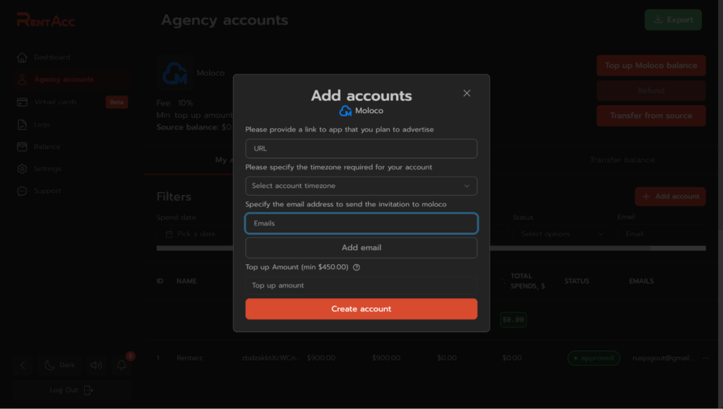The image size is (723, 409).
Task: Open Dashboard in the sidebar
Action: (52, 57)
